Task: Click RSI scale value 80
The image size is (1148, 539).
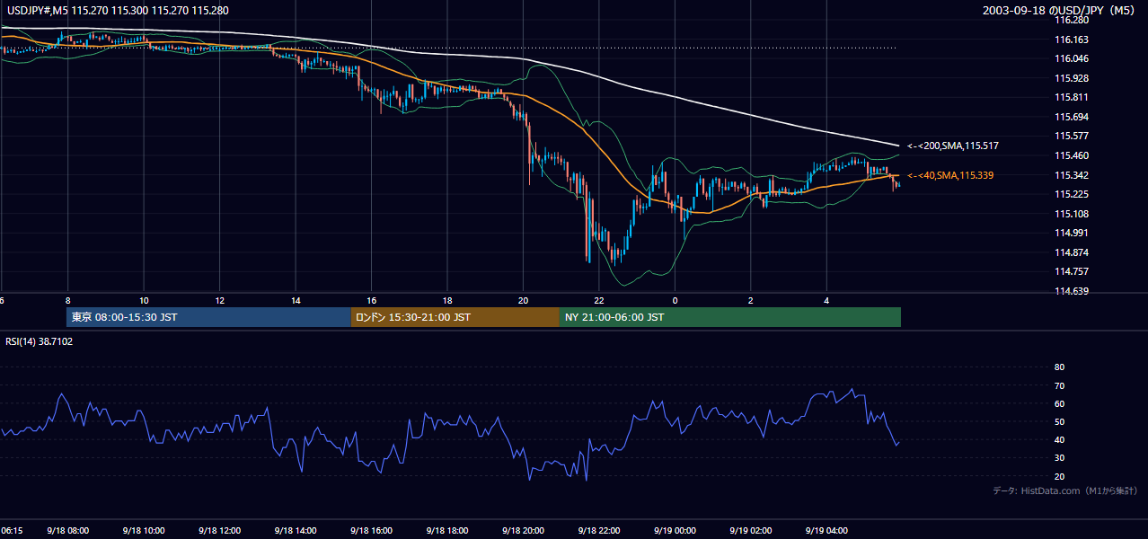Action: tap(1059, 367)
